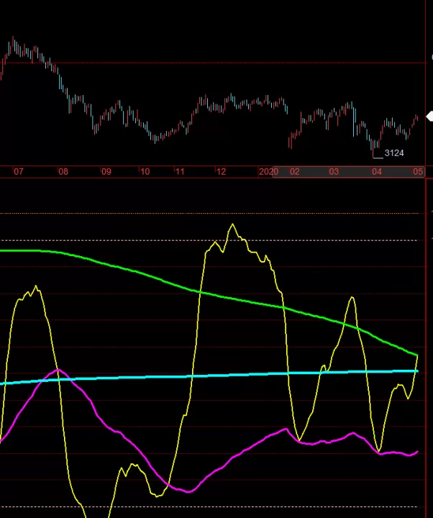433x518 pixels.
Task: Select the red horizontal price level line
Action: (x=211, y=62)
